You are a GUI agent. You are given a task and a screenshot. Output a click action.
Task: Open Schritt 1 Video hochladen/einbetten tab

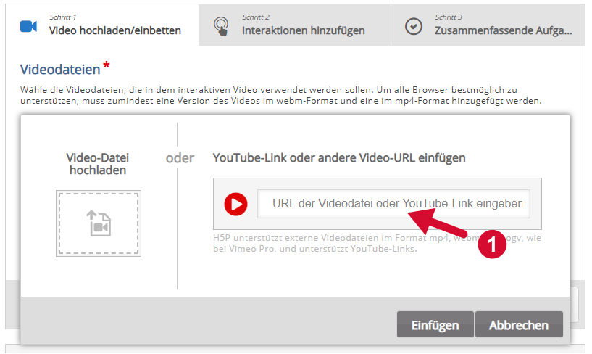pos(102,25)
